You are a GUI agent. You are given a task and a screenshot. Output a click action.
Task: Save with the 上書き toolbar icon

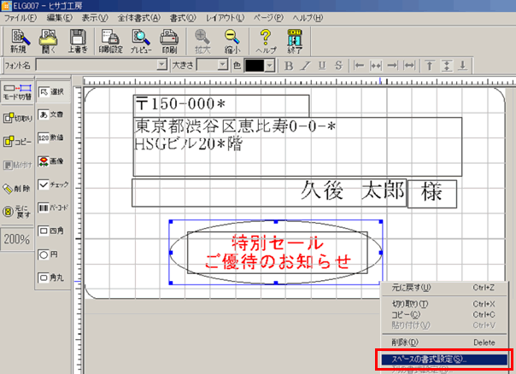point(78,39)
